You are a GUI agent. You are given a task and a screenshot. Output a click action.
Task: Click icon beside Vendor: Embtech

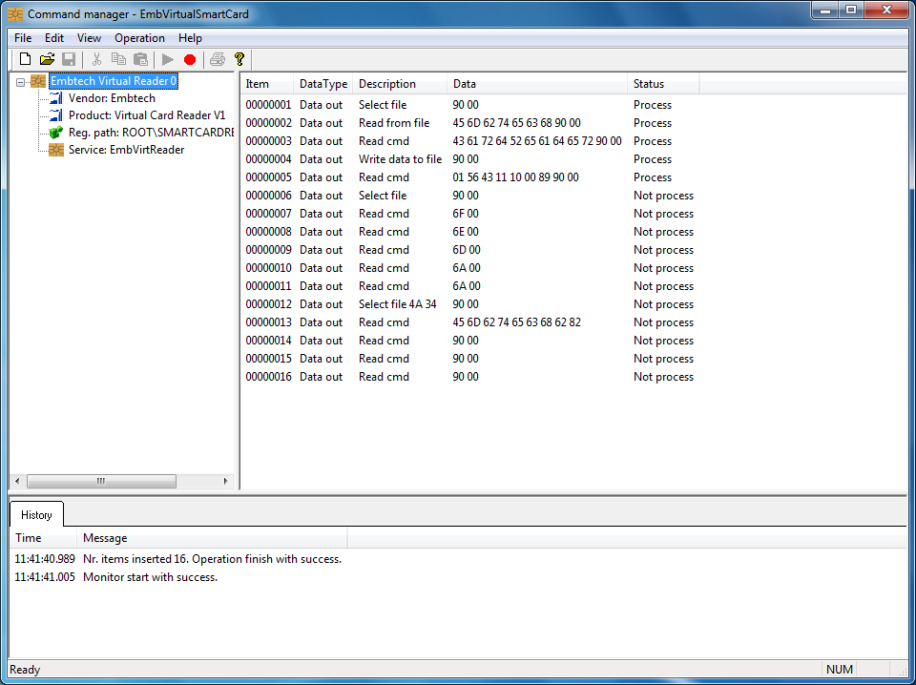56,98
